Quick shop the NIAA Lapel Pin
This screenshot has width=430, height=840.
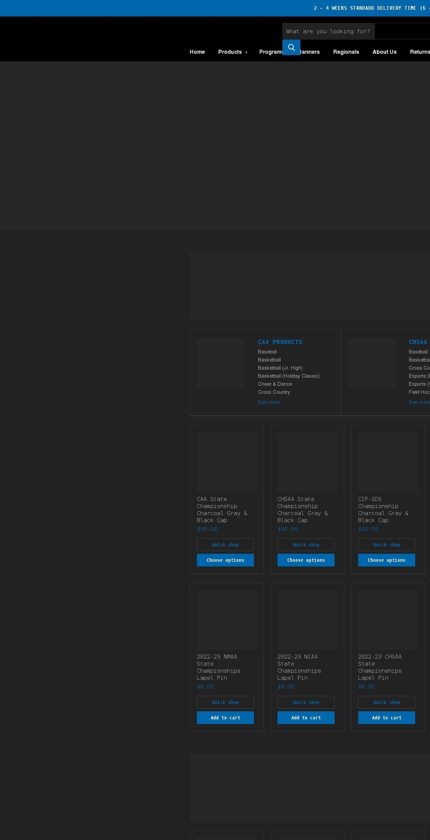pyautogui.click(x=306, y=702)
